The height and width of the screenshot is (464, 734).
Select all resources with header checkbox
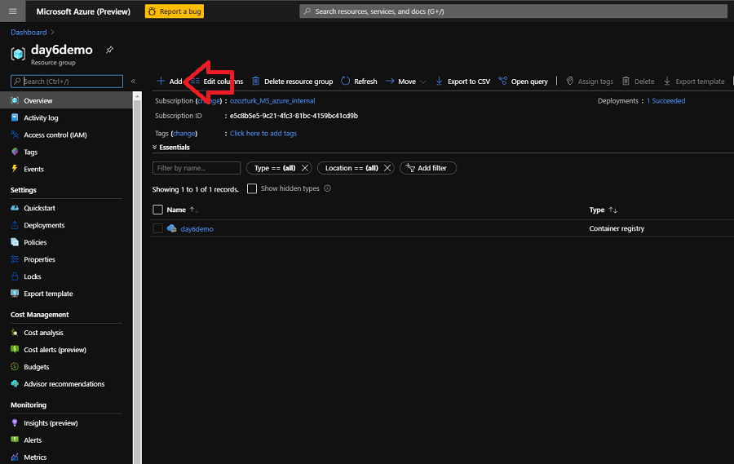tap(158, 210)
